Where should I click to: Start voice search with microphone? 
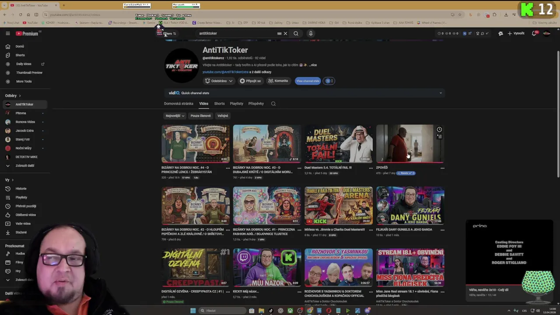coord(311,33)
